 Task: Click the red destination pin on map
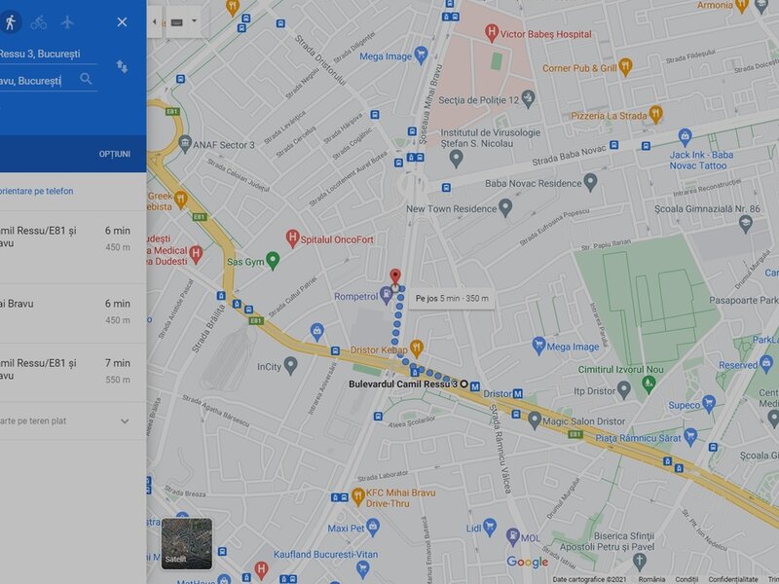pyautogui.click(x=395, y=276)
